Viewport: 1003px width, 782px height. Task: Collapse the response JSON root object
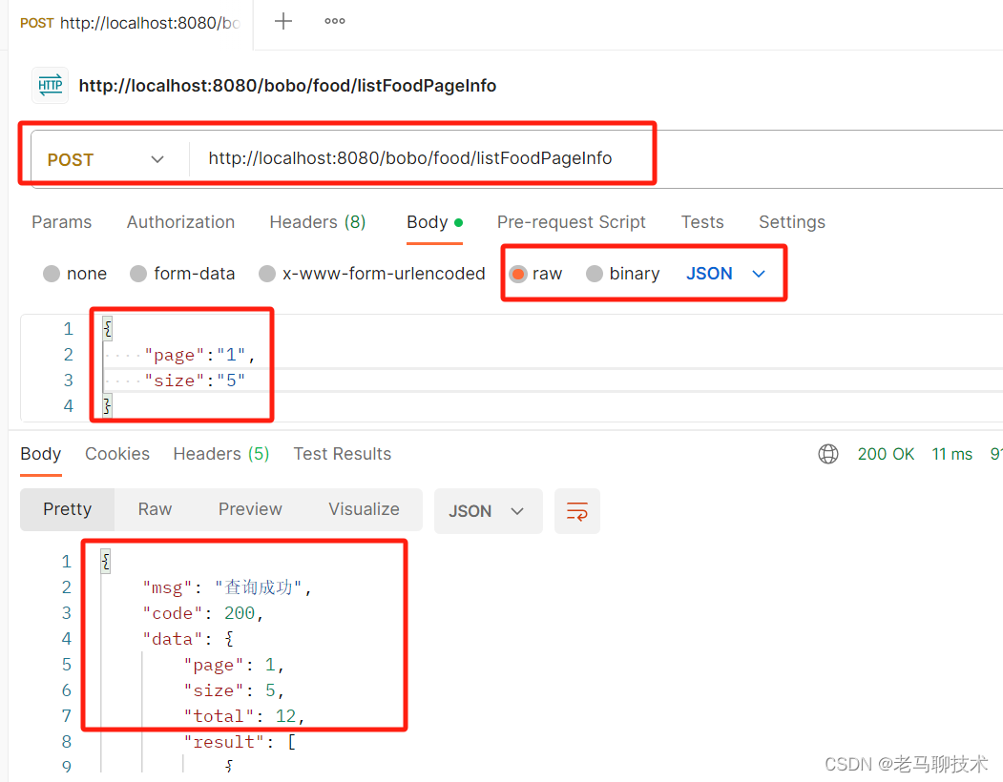click(105, 561)
